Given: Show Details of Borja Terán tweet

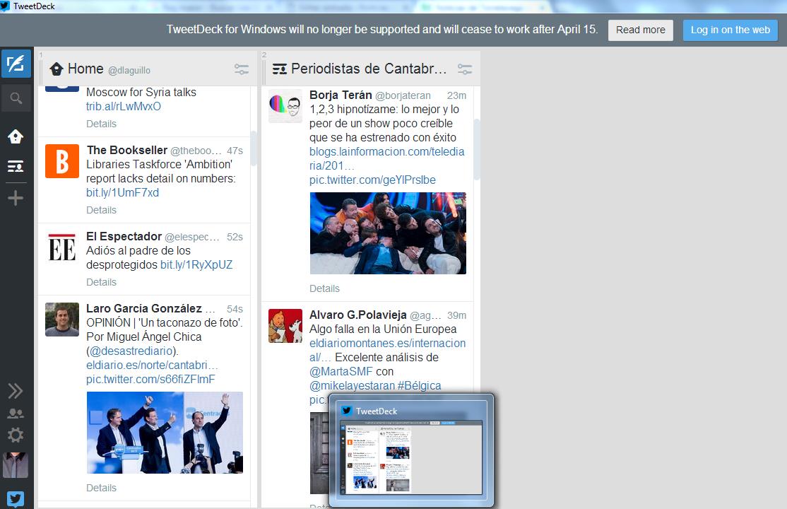Looking at the screenshot, I should (x=325, y=288).
